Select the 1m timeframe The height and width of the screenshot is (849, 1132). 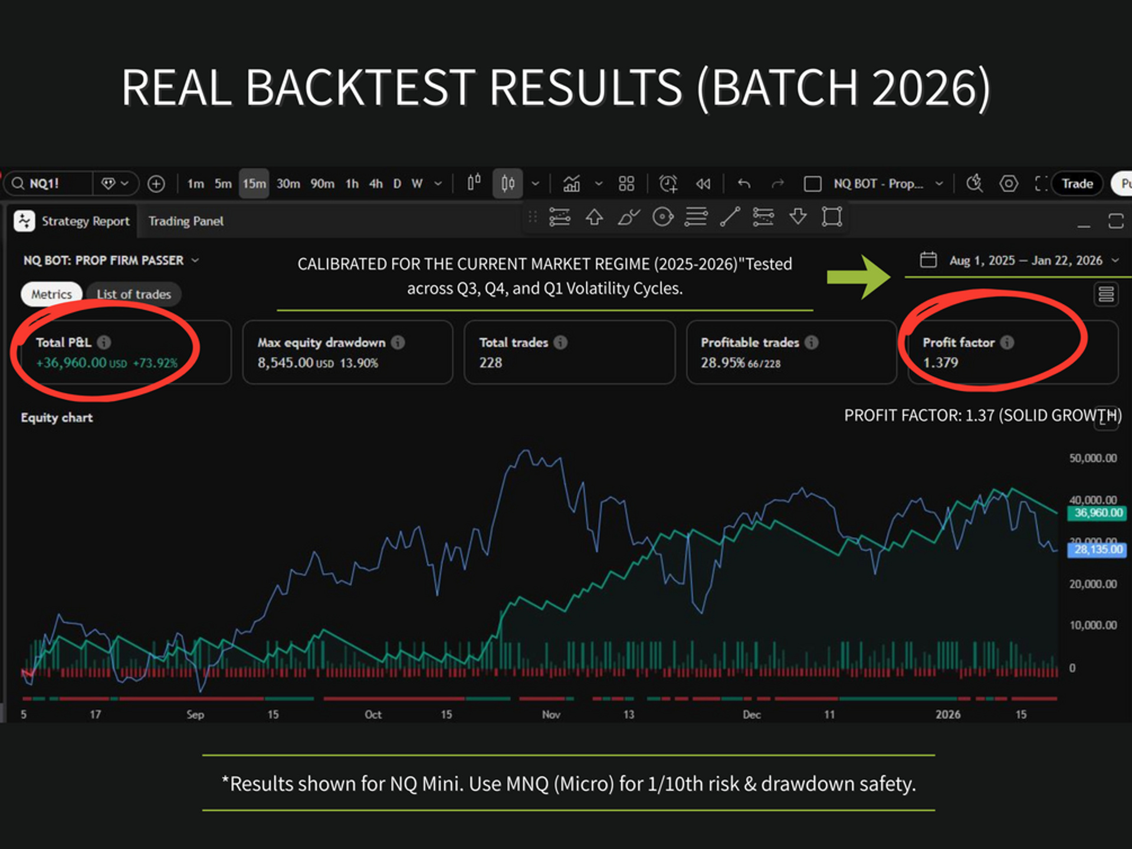point(195,184)
